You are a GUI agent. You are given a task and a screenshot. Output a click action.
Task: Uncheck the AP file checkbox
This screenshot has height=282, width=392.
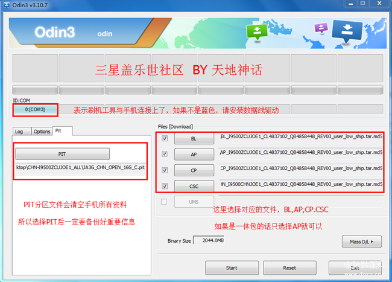pyautogui.click(x=165, y=154)
